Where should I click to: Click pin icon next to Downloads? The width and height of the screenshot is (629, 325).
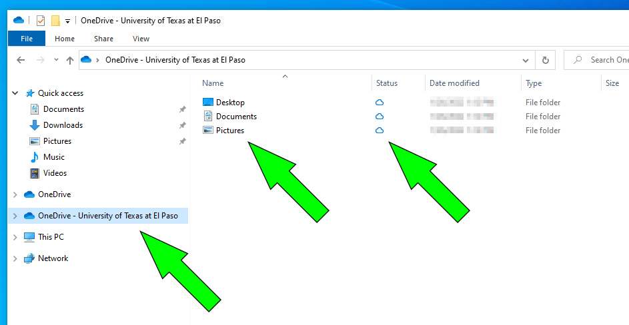coord(183,125)
